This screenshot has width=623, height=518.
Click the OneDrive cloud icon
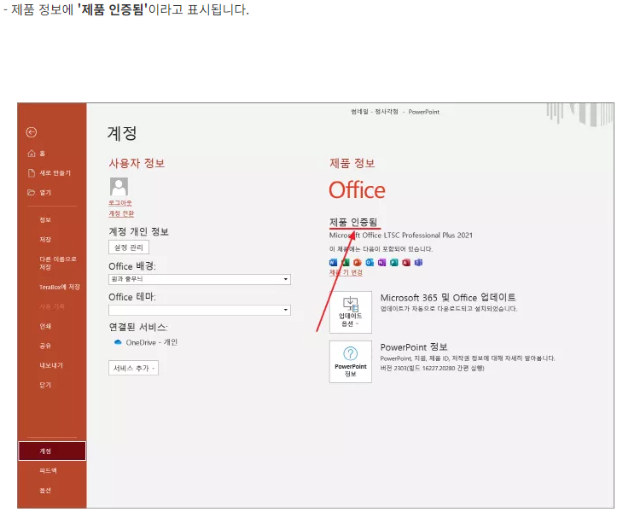[x=118, y=342]
